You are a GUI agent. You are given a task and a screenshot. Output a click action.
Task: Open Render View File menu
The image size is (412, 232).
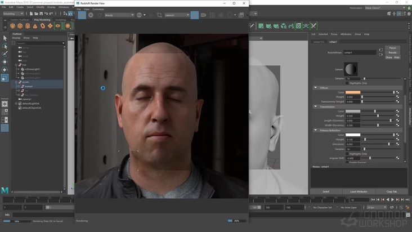pyautogui.click(x=79, y=9)
